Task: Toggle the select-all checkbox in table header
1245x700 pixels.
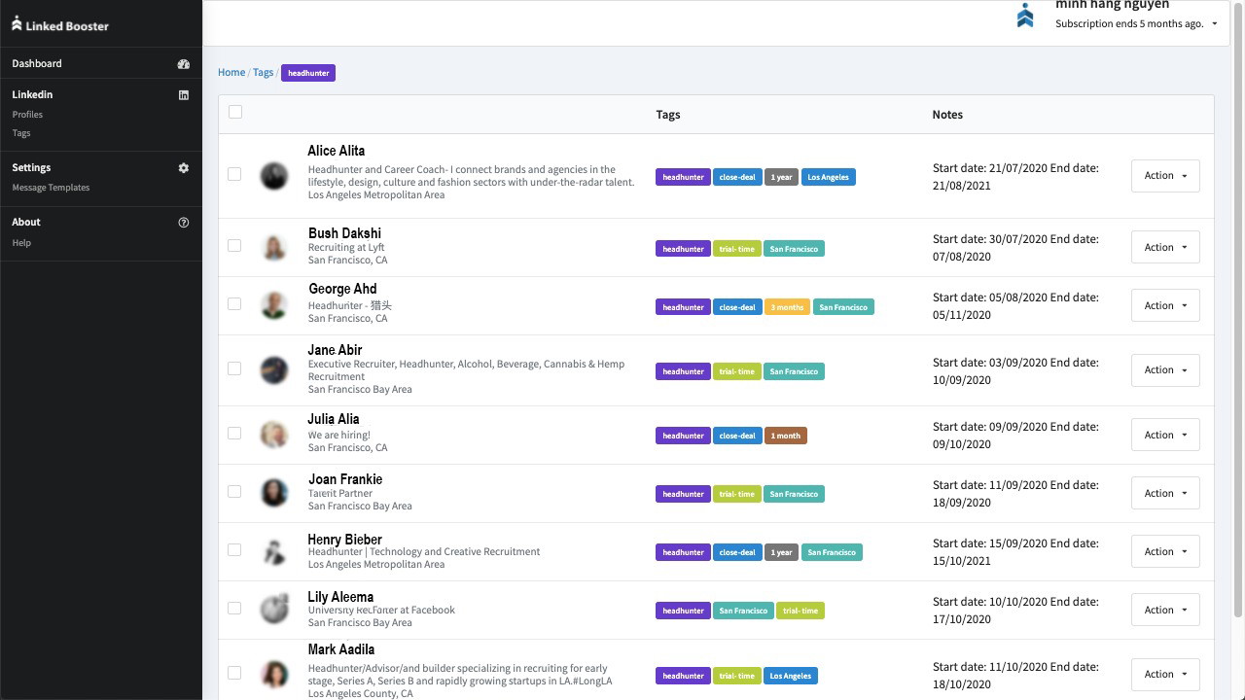Action: [x=235, y=112]
